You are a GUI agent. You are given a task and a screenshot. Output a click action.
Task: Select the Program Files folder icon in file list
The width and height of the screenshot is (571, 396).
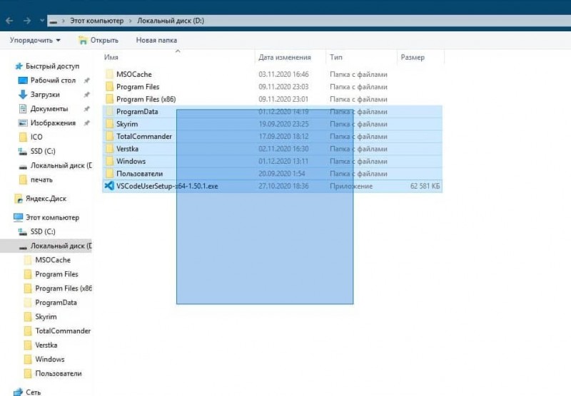point(110,86)
